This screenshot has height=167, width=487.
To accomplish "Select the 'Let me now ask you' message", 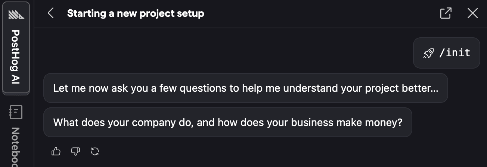I will tap(245, 88).
